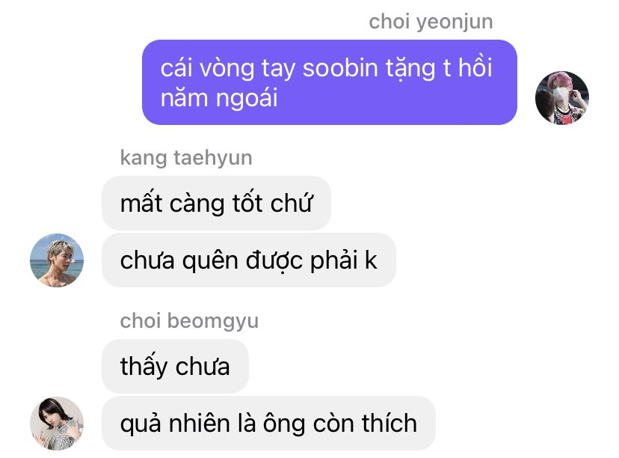
Task: Select the message 'mất càng tốt chứ'
Action: [x=216, y=203]
